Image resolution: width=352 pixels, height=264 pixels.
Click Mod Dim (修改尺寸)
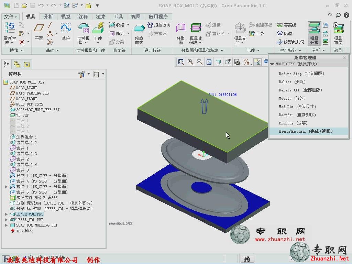[297, 107]
